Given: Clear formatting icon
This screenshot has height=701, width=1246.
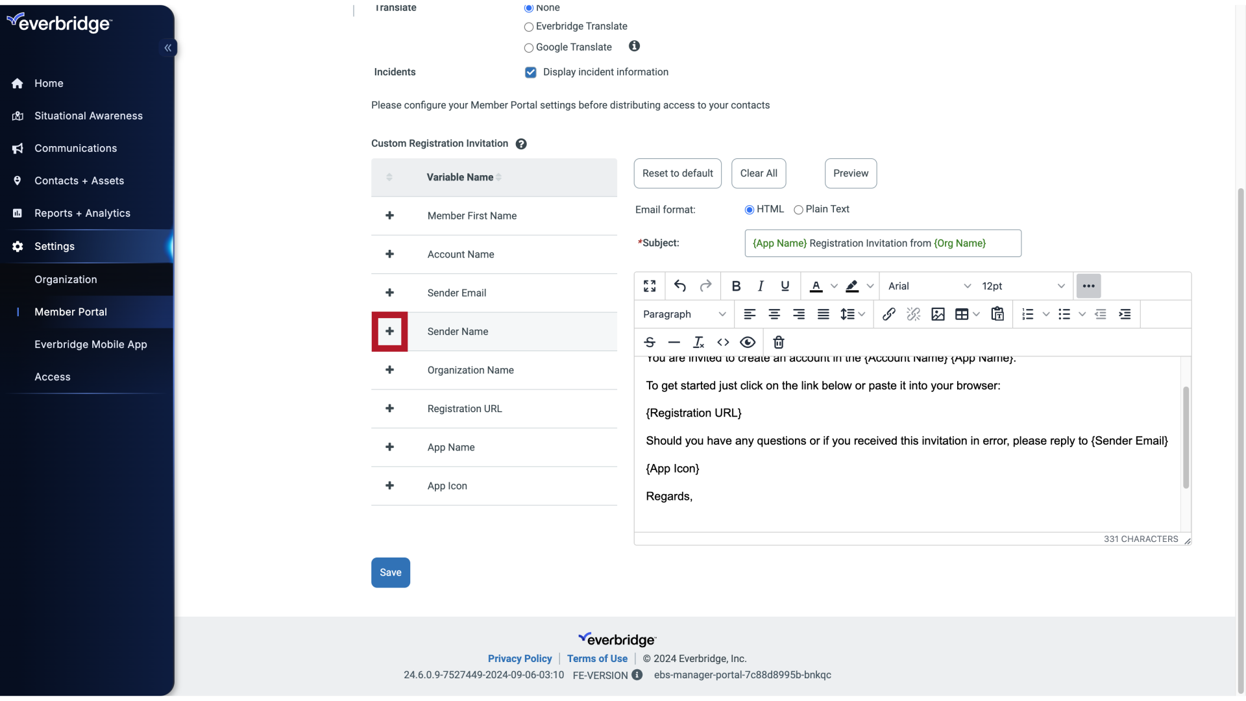Looking at the screenshot, I should point(699,342).
